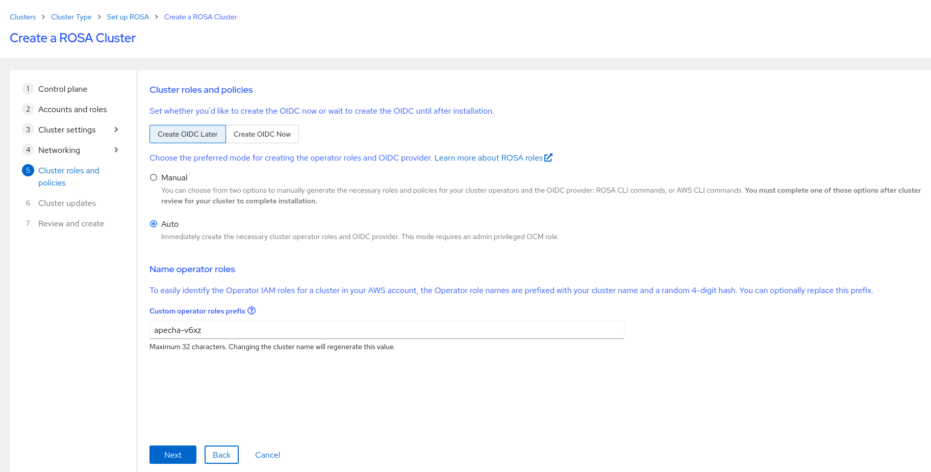Switch to Create OIDC Now
Screen dimensions: 931x472
(262, 134)
